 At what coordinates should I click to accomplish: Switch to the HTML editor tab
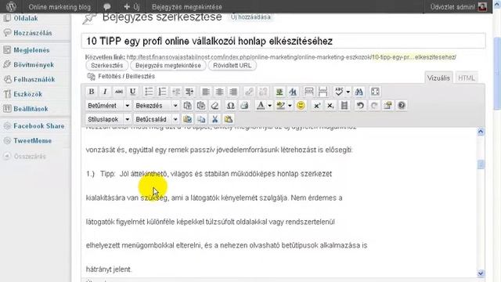pos(467,78)
